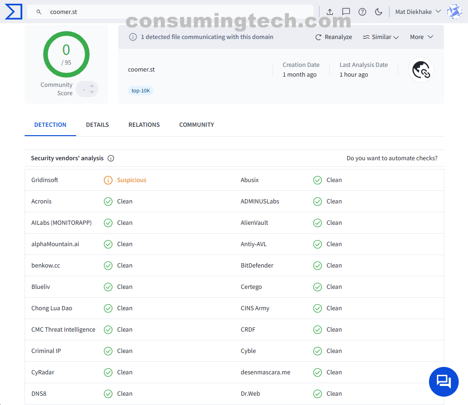Click the upload file icon
The image size is (468, 405).
point(330,12)
